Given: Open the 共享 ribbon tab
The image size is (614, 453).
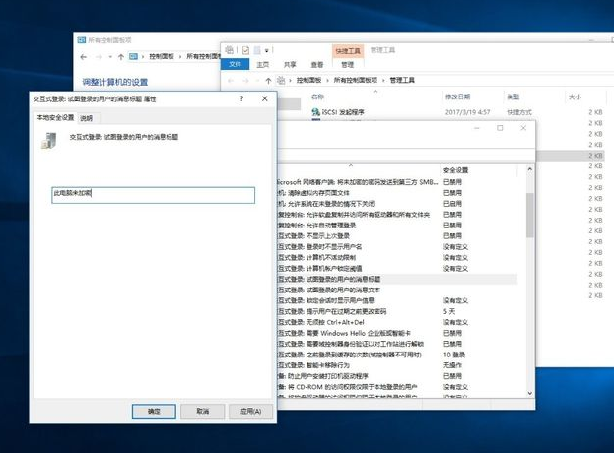Looking at the screenshot, I should (x=290, y=64).
